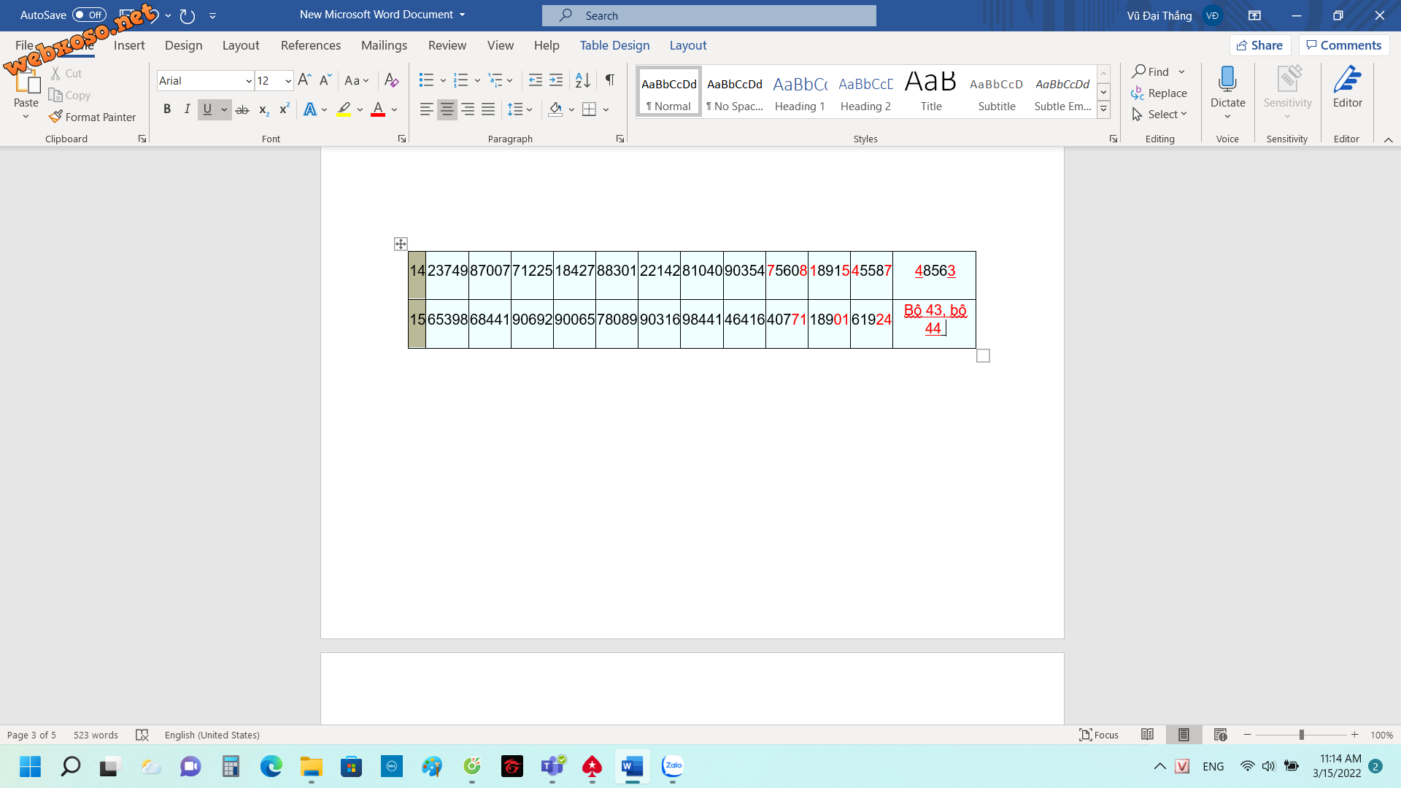Expand numbering list dropdown arrow
Viewport: 1401px width, 788px height.
(x=477, y=80)
